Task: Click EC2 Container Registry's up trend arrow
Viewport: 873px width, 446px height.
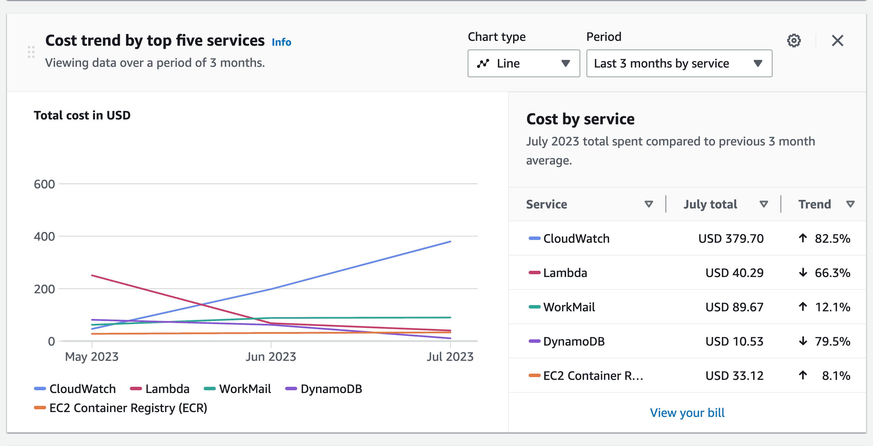Action: coord(802,375)
